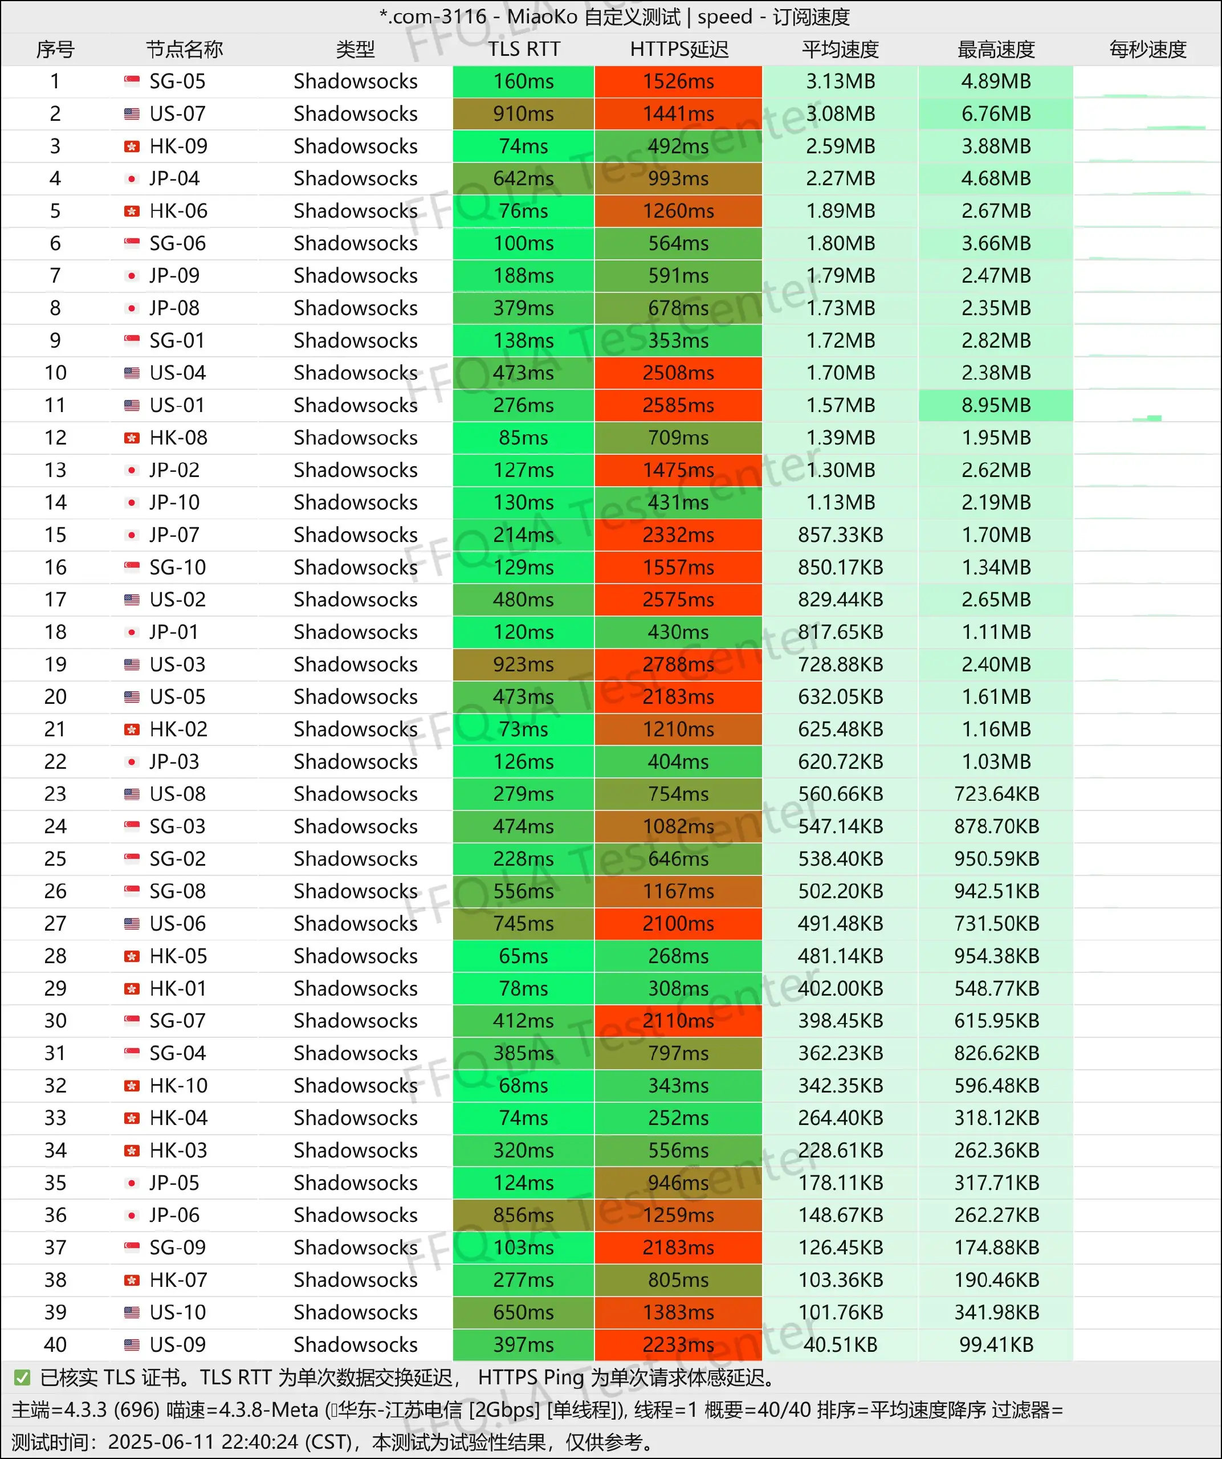Click the 40.51KB average speed cell
Image resolution: width=1222 pixels, height=1459 pixels.
click(x=841, y=1344)
